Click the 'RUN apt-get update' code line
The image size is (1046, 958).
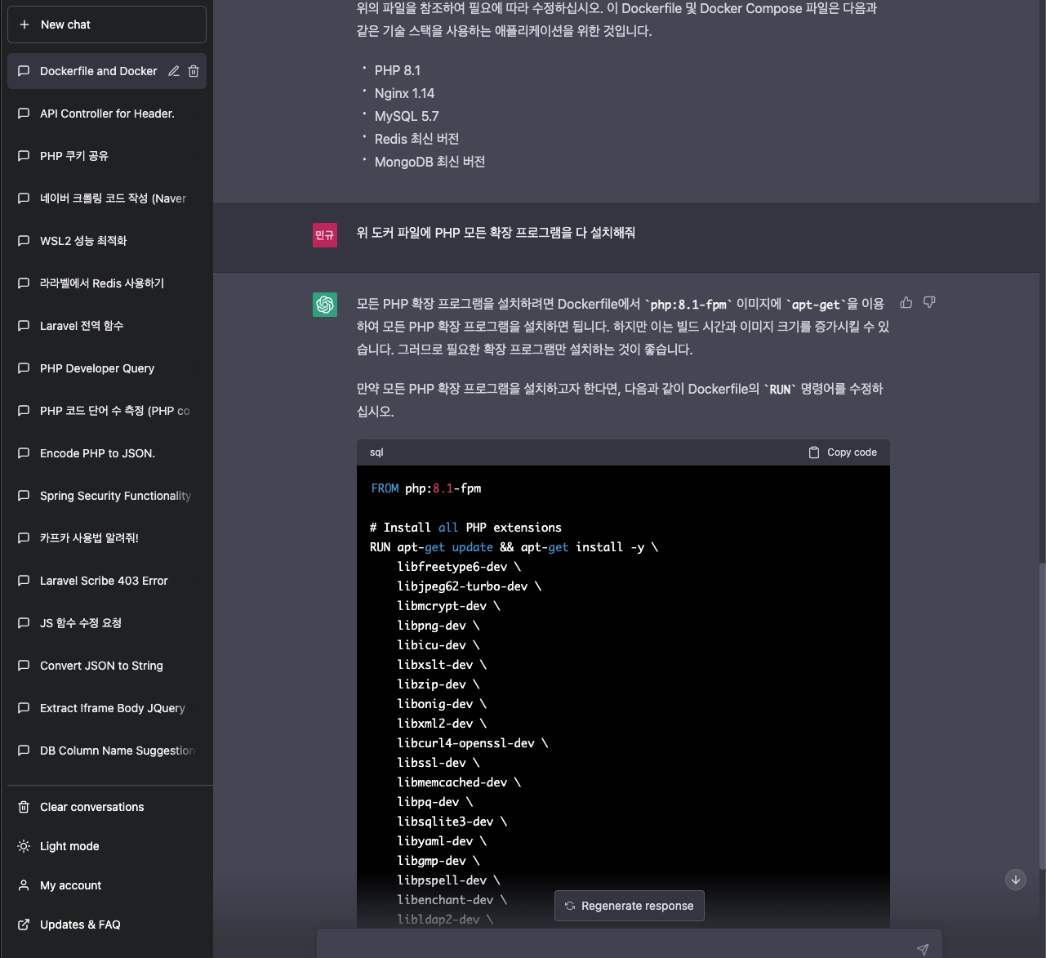(514, 547)
